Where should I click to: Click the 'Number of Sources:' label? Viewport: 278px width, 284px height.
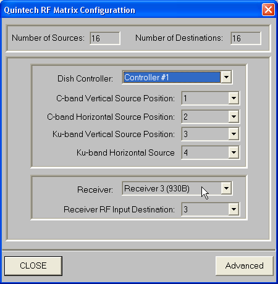48,38
